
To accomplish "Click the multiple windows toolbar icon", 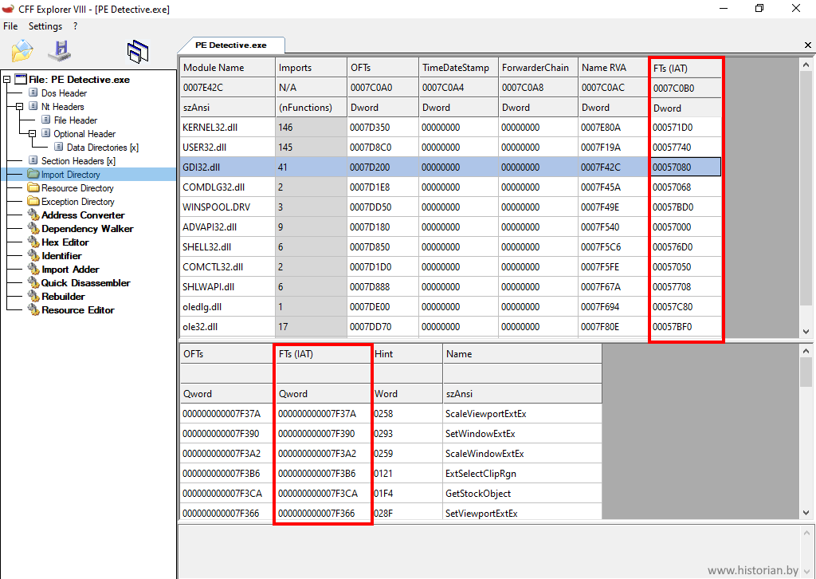I will click(x=138, y=52).
